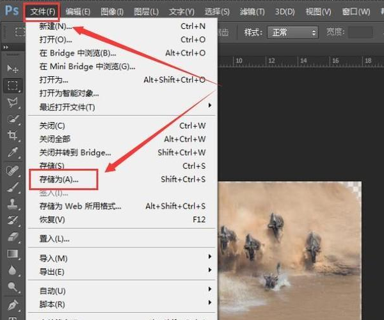
Task: Choose 存储(S) menu entry
Action: click(x=122, y=166)
